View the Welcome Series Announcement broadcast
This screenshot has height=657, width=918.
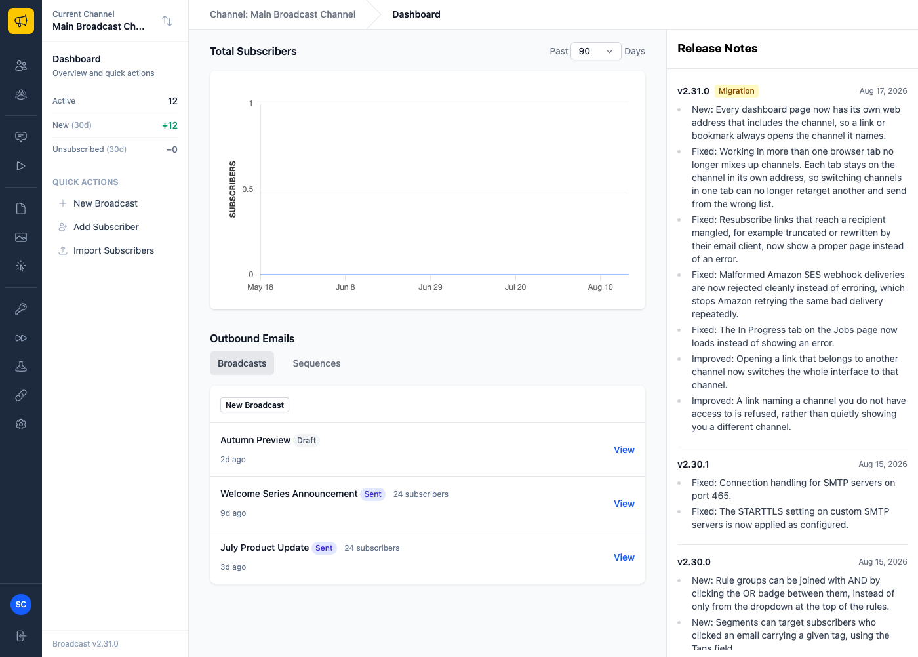(624, 504)
